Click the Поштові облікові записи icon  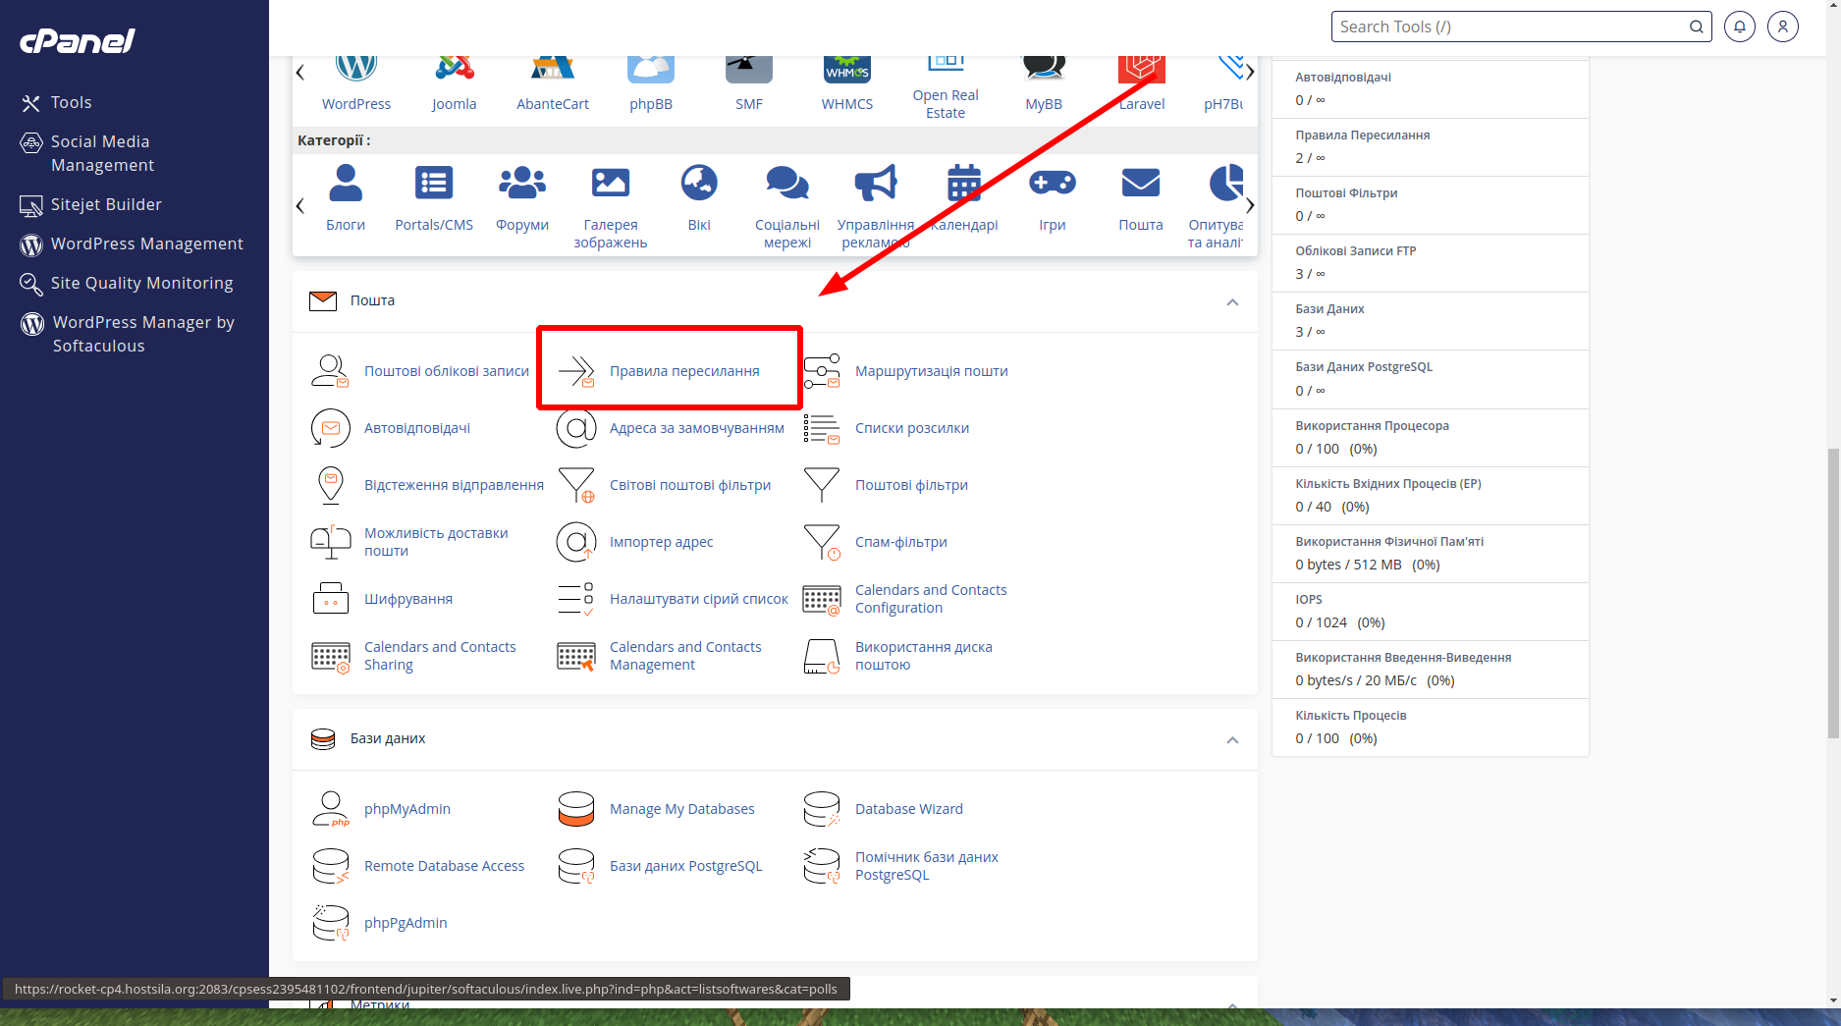[x=330, y=371]
